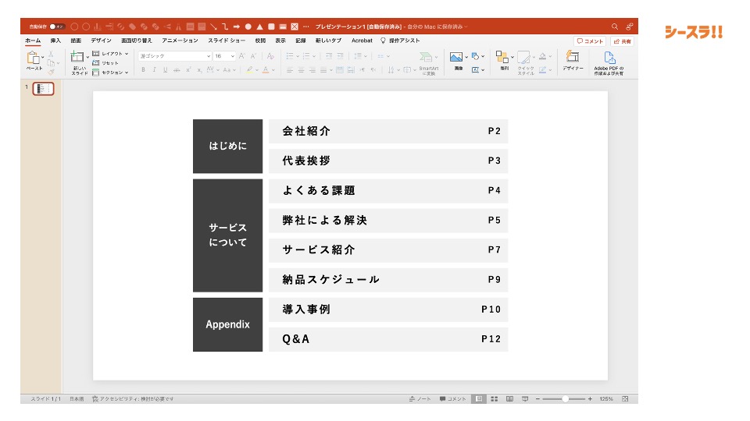Click the Arrange (整列) icon
The width and height of the screenshot is (750, 421).
point(503,58)
